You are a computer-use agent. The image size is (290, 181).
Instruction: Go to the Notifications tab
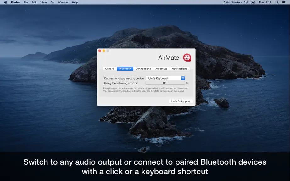point(179,69)
